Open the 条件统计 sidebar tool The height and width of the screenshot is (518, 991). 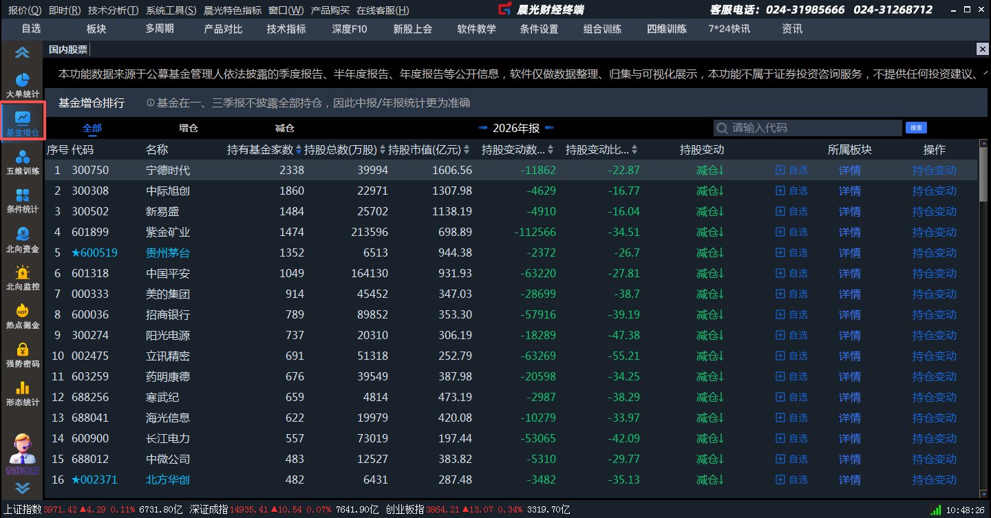point(22,201)
